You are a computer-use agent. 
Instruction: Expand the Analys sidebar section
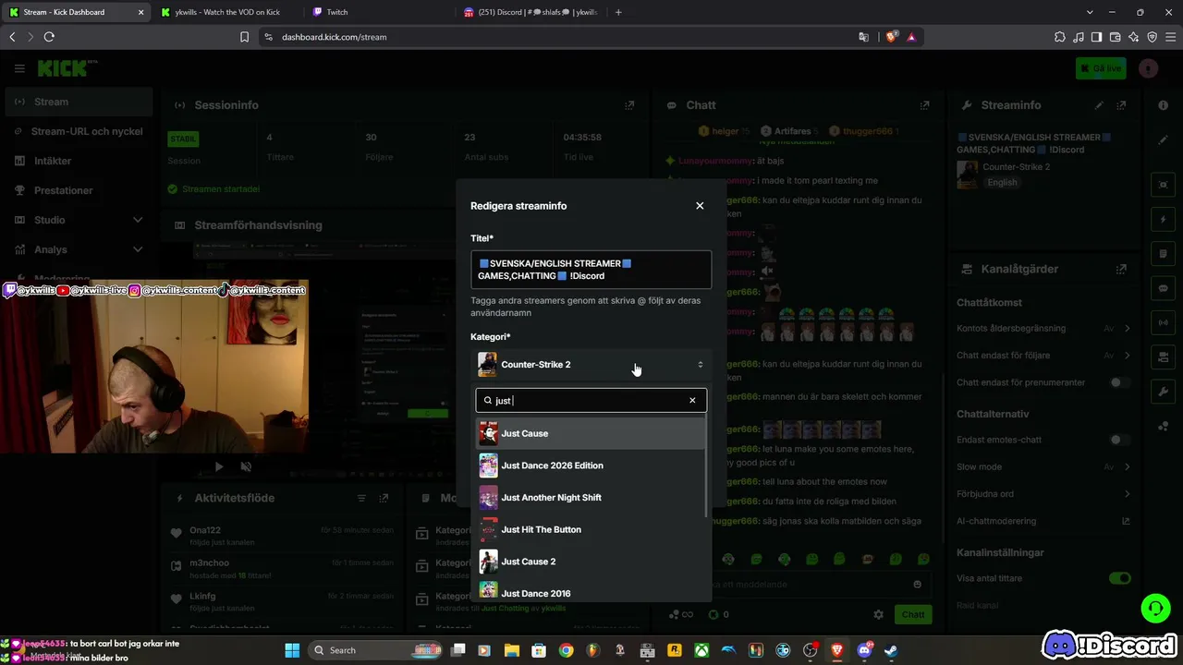[78, 249]
